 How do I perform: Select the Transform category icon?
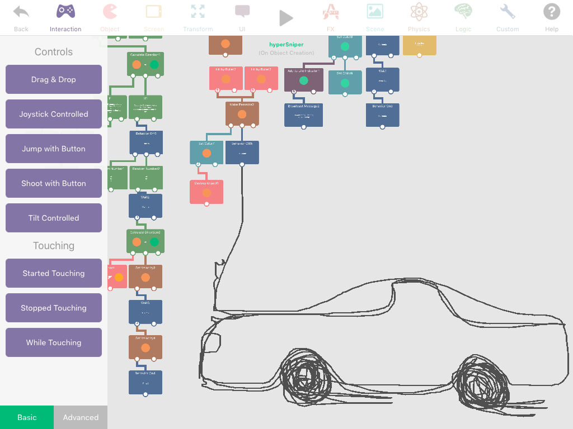click(198, 17)
